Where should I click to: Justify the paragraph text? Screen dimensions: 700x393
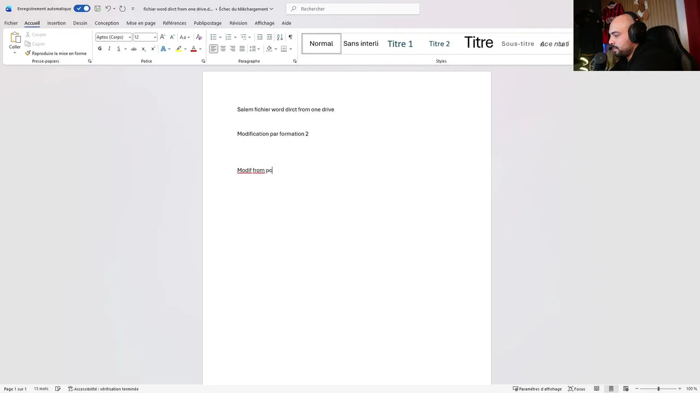click(x=242, y=49)
